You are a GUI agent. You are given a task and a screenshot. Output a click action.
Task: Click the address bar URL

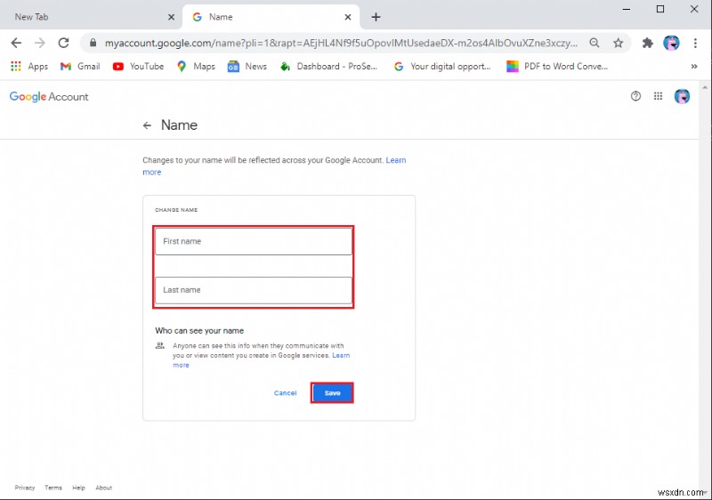(x=341, y=43)
